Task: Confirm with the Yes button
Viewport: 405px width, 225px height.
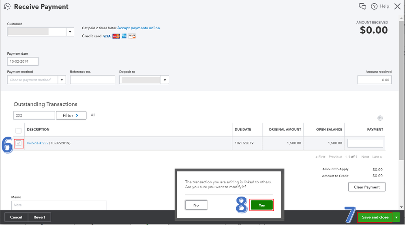Action: 261,205
